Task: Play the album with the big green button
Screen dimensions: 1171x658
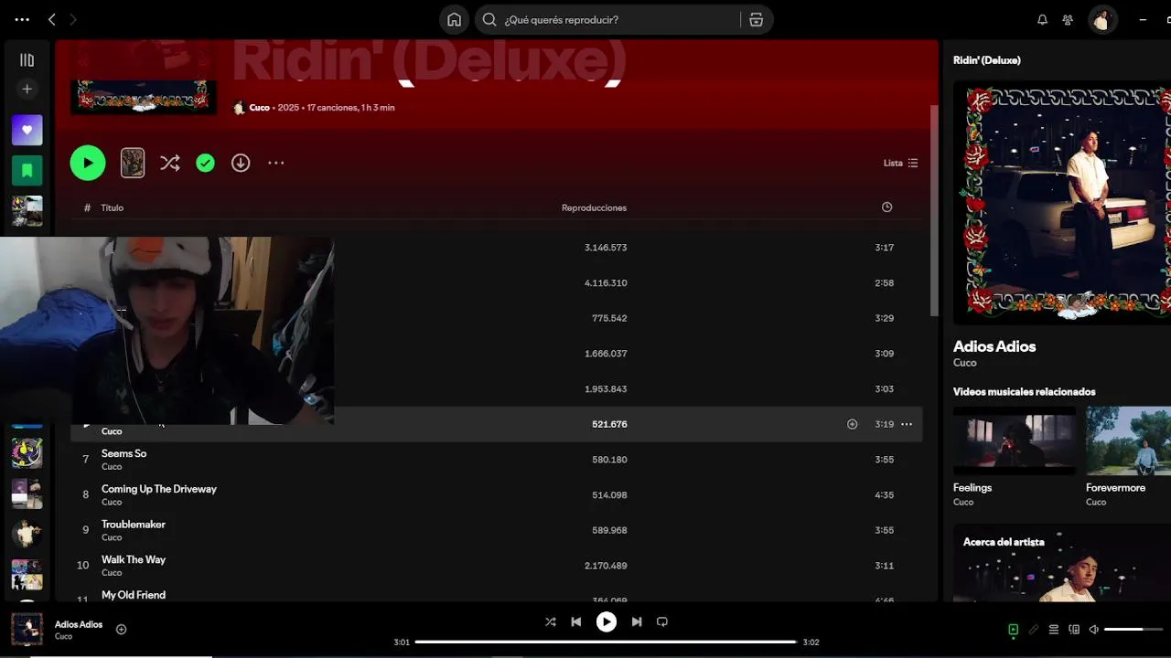Action: [88, 163]
